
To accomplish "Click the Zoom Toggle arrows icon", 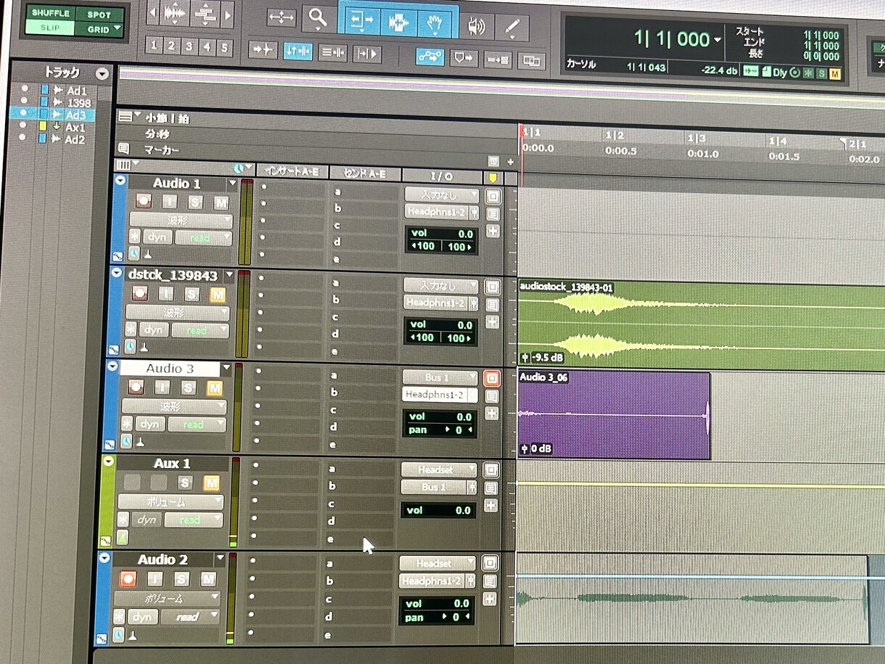I will click(280, 17).
